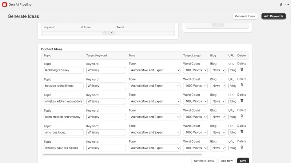Click the Generate Ideas page title
The width and height of the screenshot is (291, 163).
tap(23, 16)
